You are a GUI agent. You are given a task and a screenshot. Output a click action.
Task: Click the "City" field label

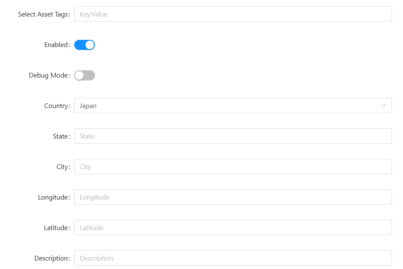coord(62,167)
